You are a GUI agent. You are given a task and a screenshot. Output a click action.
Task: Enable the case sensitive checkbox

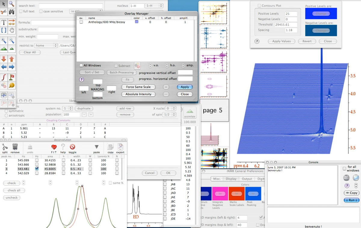click(x=40, y=11)
